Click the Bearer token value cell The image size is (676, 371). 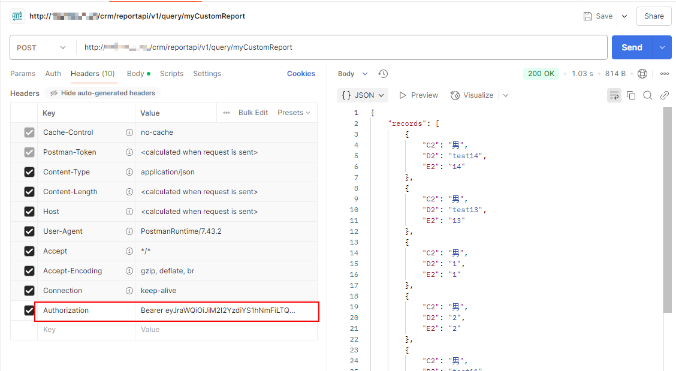[227, 310]
